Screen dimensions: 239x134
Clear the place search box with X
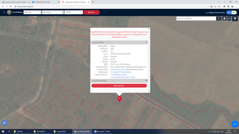click(219, 19)
